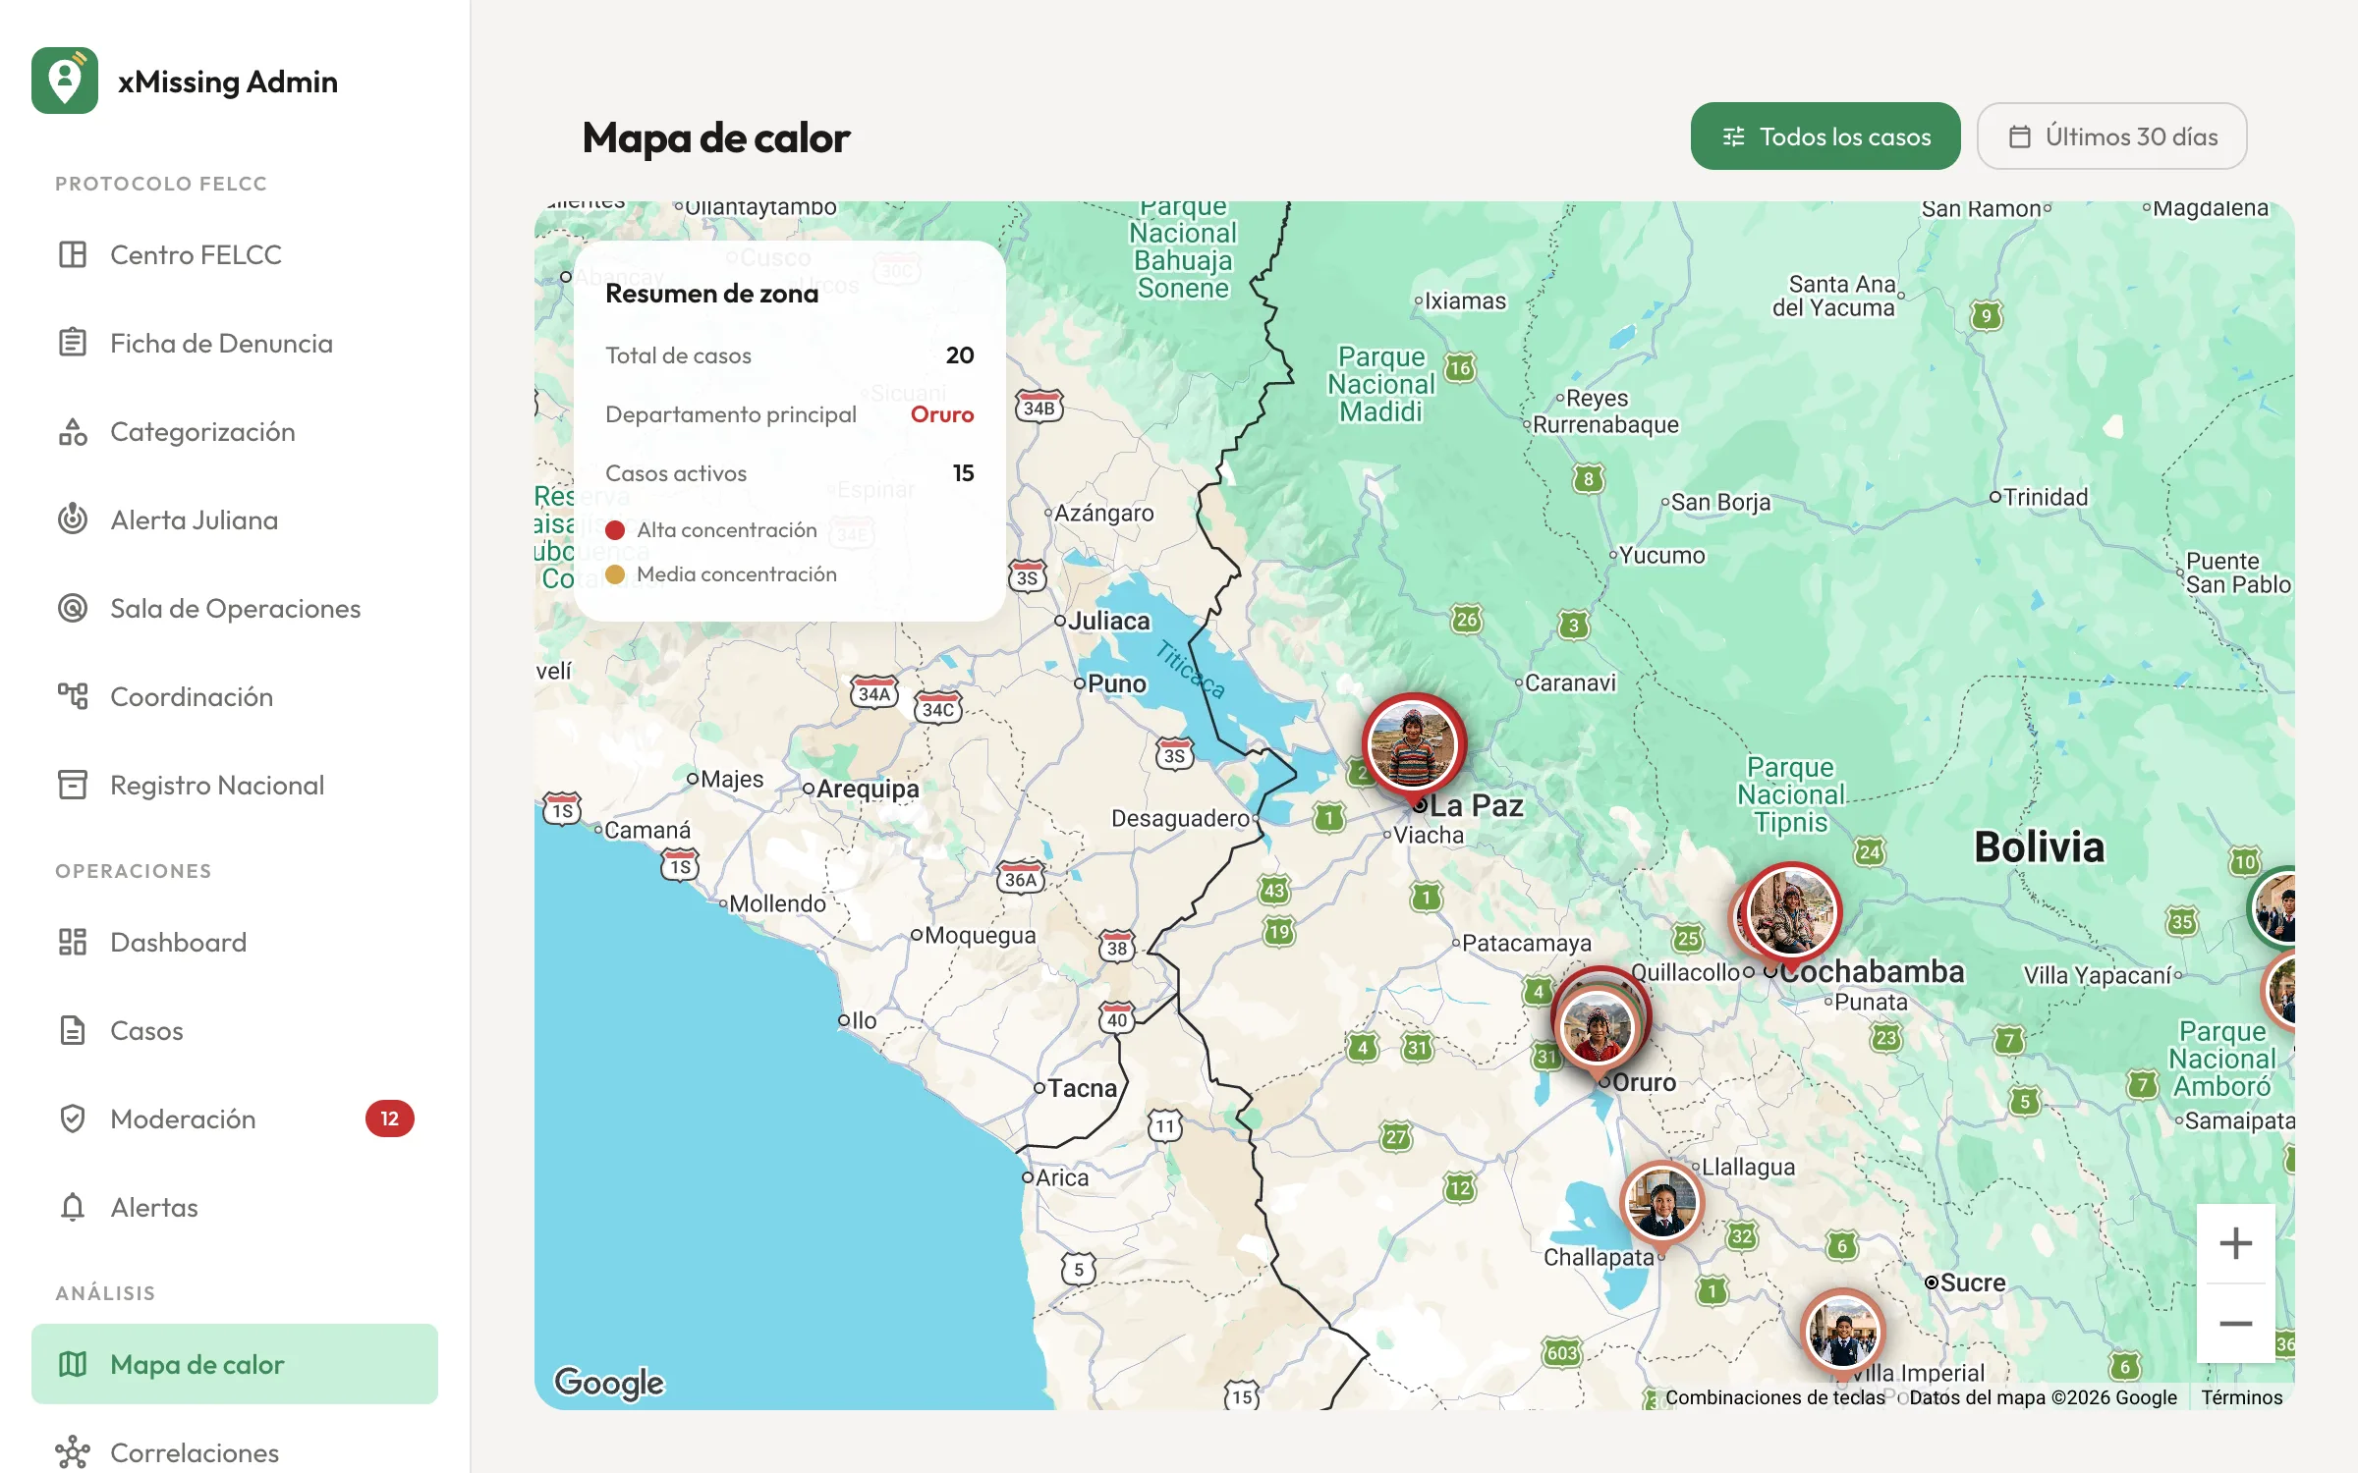Click the Casos activos value 15
Screen dimensions: 2358x1473
[963, 473]
